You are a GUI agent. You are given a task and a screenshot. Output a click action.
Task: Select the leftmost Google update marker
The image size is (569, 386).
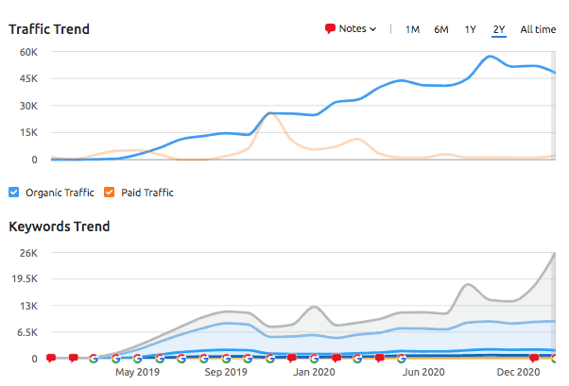(94, 359)
